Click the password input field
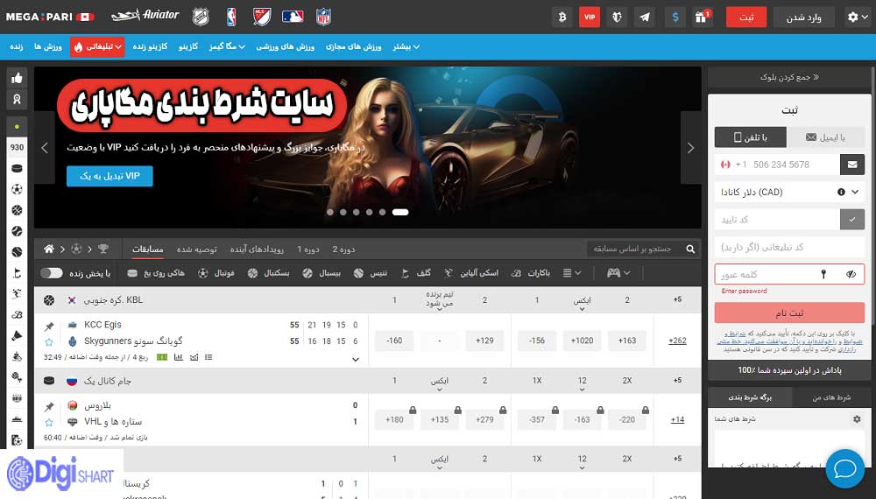Viewport: 876px width, 499px height. pyautogui.click(x=789, y=274)
